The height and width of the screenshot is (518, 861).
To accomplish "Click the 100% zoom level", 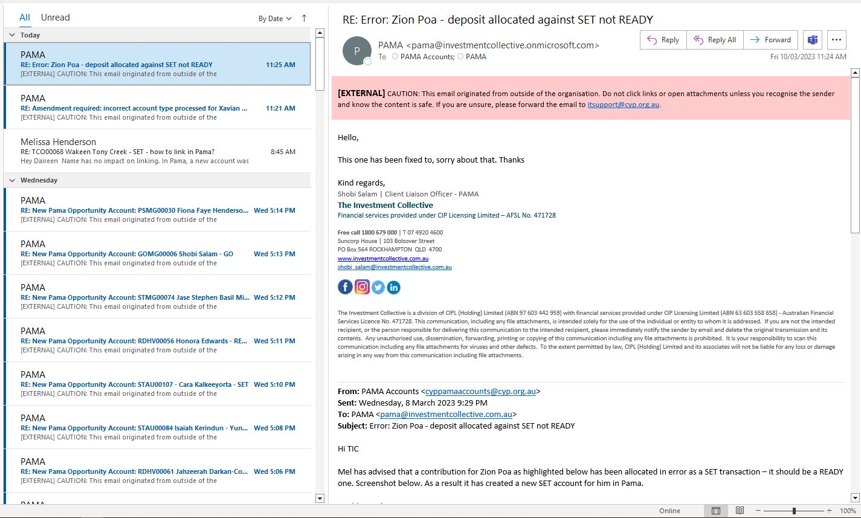I will coord(848,511).
